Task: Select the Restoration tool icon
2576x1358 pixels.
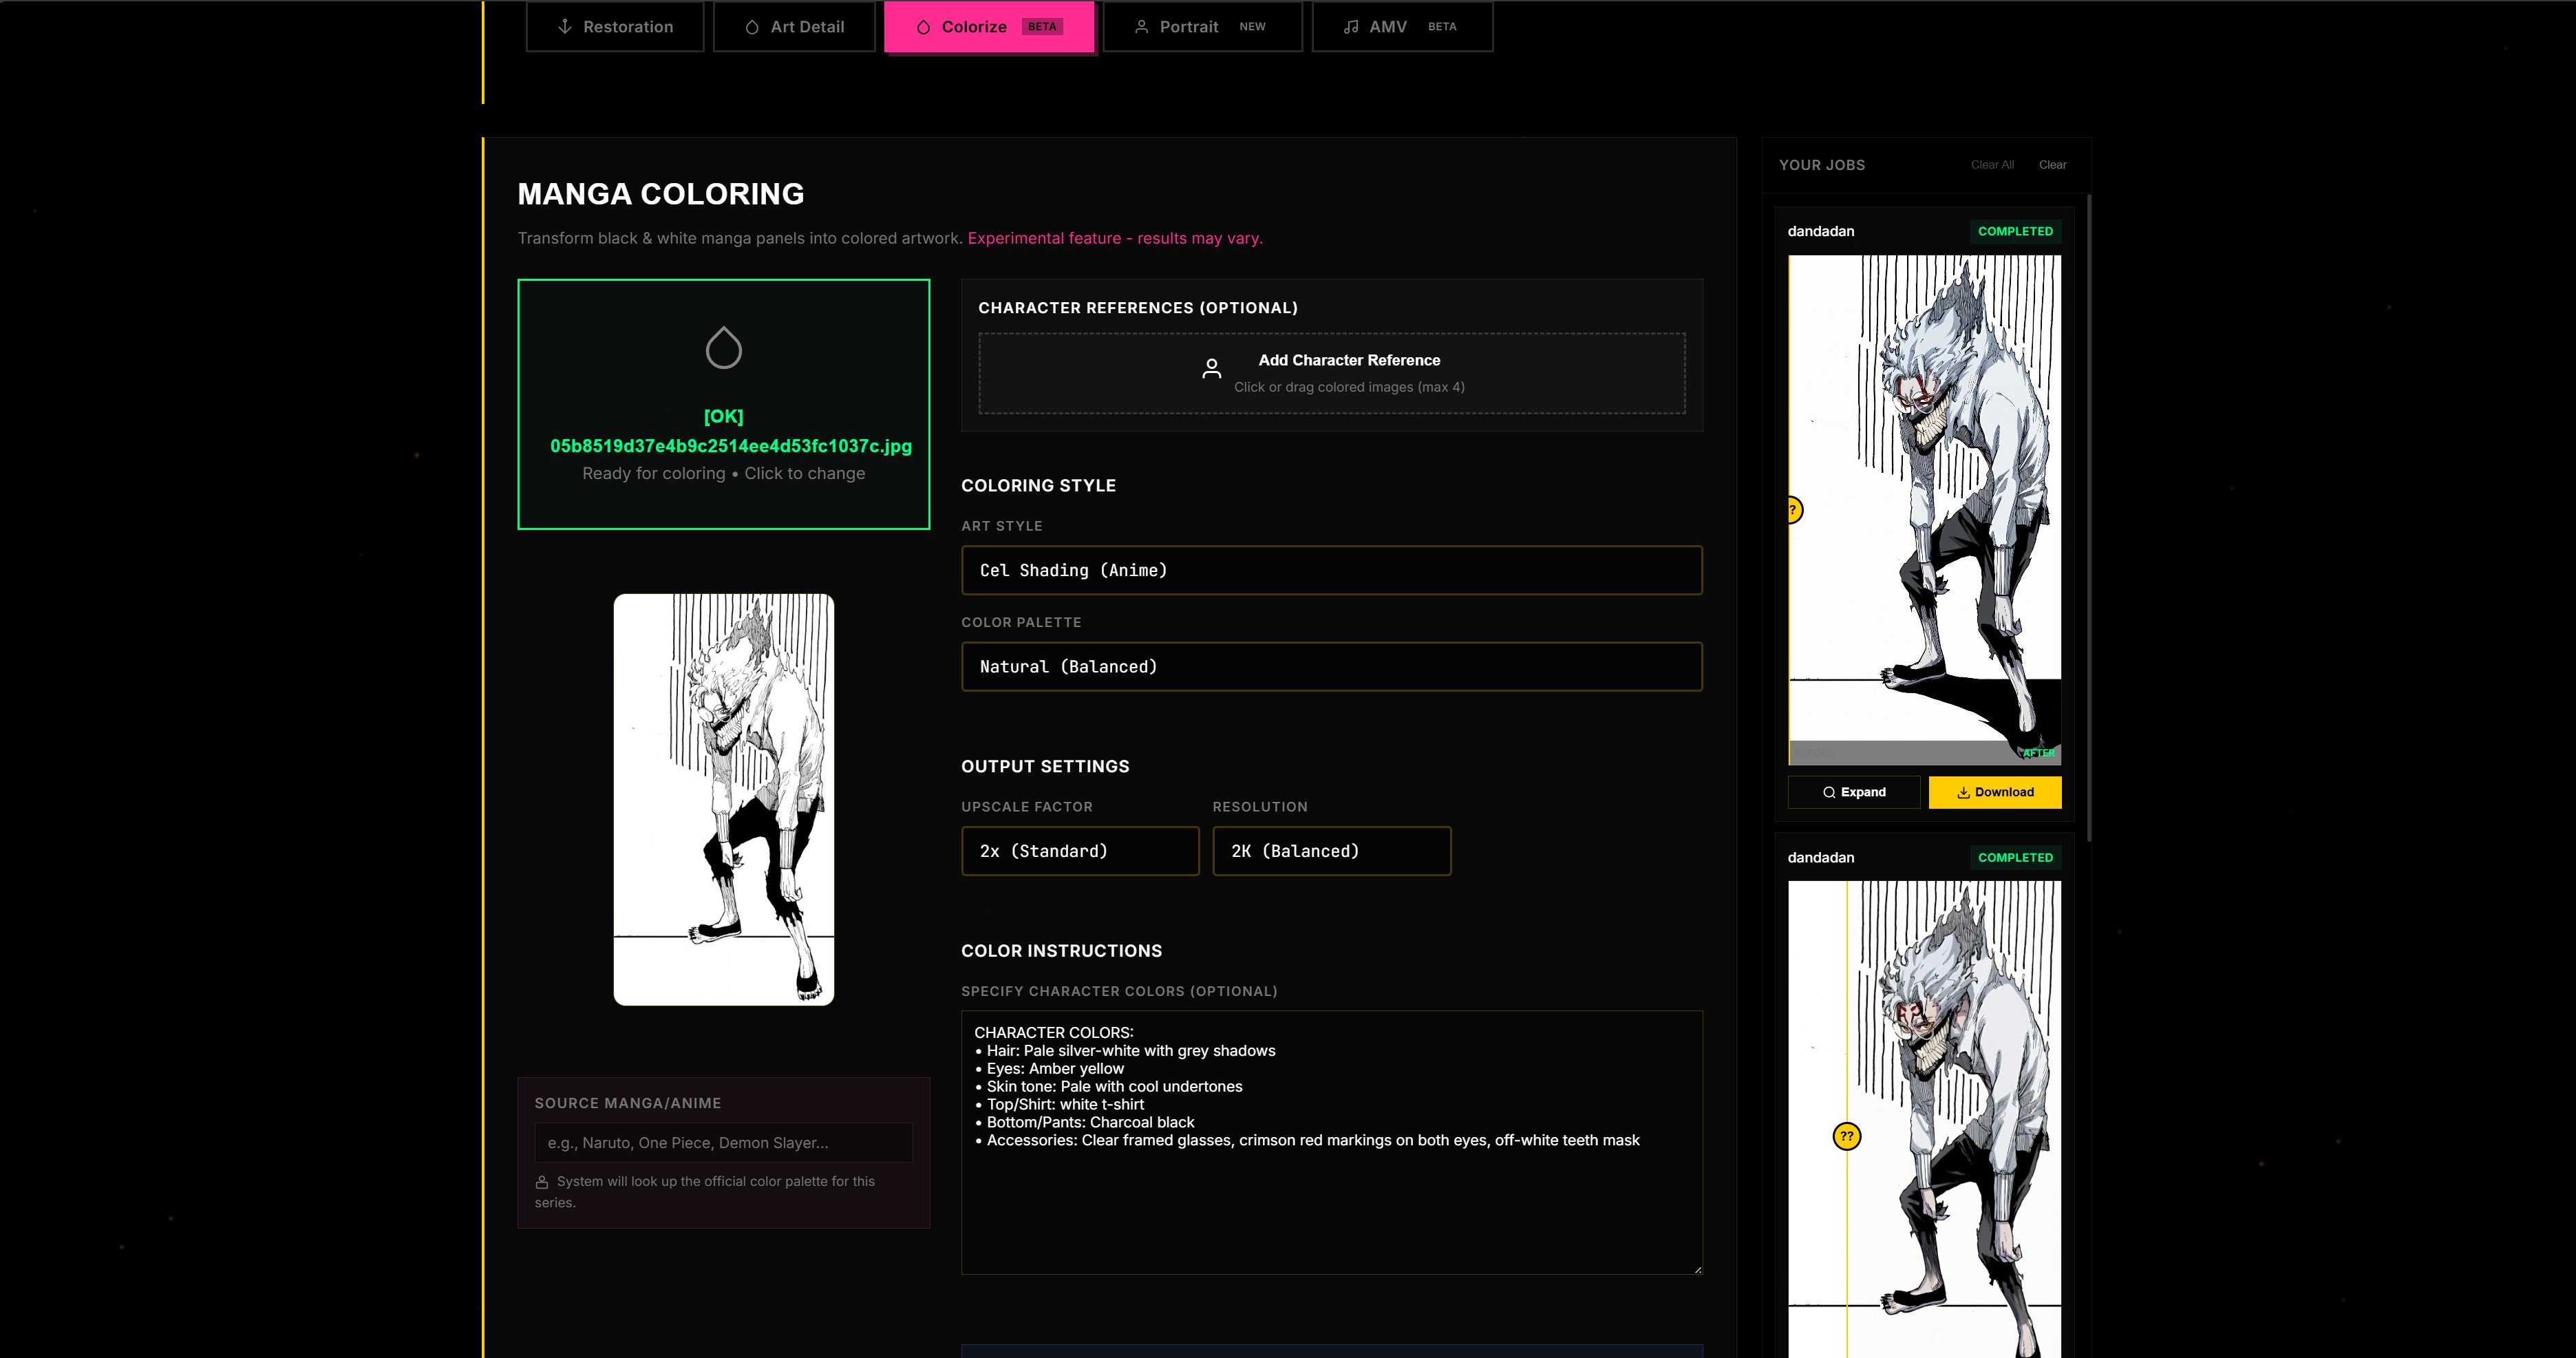Action: point(565,26)
